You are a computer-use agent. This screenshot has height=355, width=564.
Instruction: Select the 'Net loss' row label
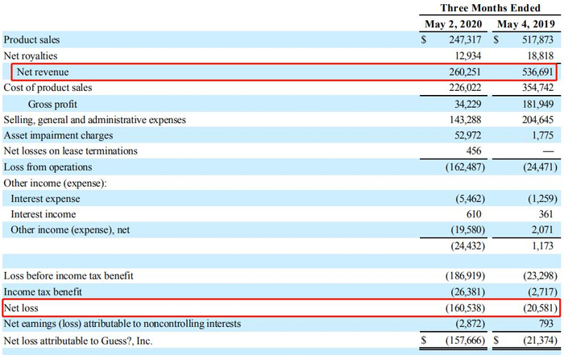point(21,308)
